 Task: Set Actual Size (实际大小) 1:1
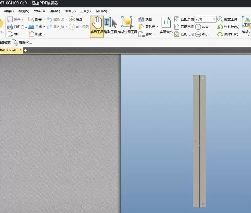click(x=166, y=25)
